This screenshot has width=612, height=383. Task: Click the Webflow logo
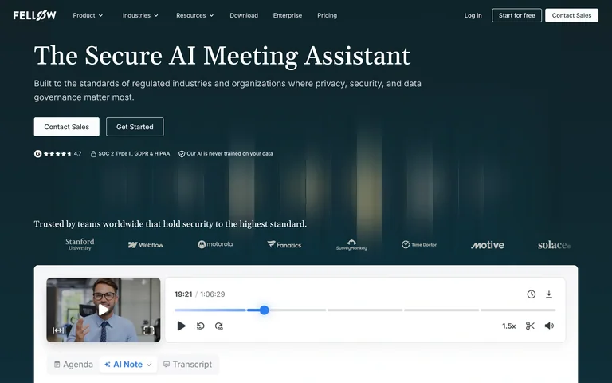[x=146, y=245]
